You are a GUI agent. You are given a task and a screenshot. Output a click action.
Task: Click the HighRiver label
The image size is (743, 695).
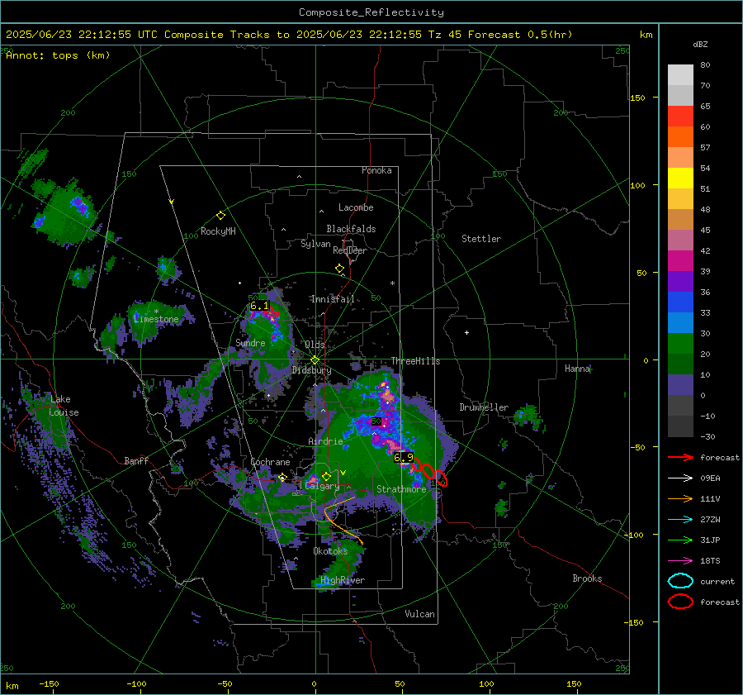point(343,580)
